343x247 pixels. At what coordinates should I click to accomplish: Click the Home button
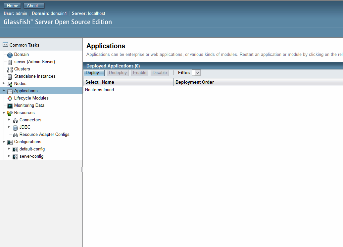[12, 5]
